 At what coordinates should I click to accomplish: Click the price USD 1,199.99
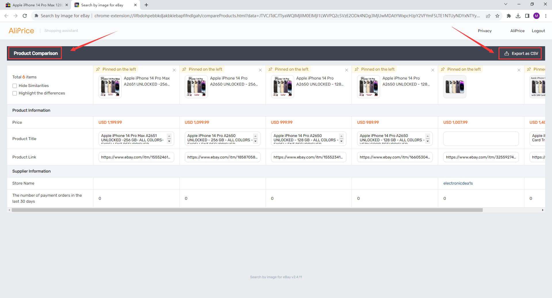(110, 122)
